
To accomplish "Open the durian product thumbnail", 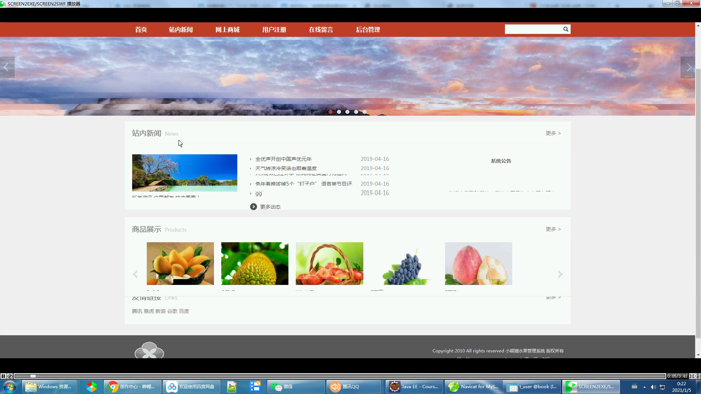I will coord(255,263).
